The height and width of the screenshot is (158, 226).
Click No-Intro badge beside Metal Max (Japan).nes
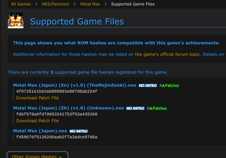pyautogui.click(x=79, y=131)
